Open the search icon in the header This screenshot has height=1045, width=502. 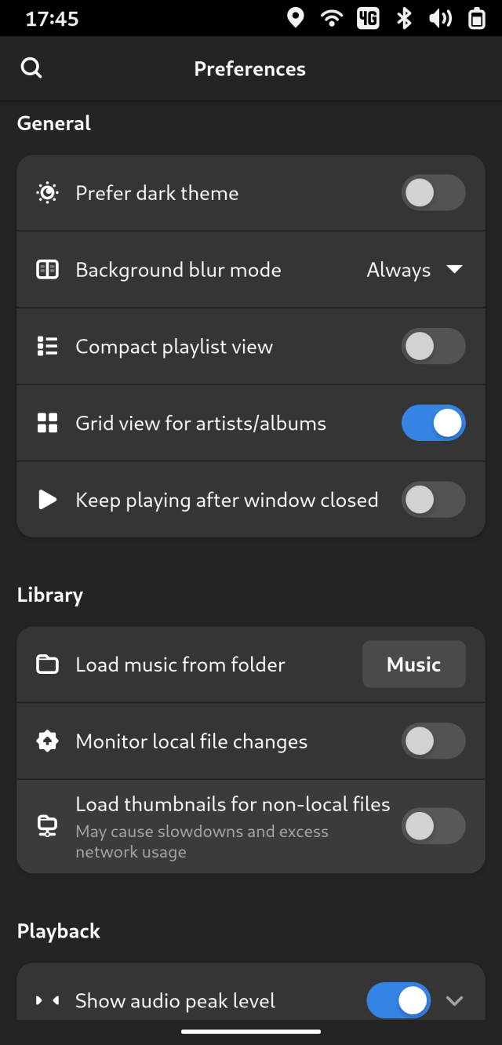(x=31, y=68)
